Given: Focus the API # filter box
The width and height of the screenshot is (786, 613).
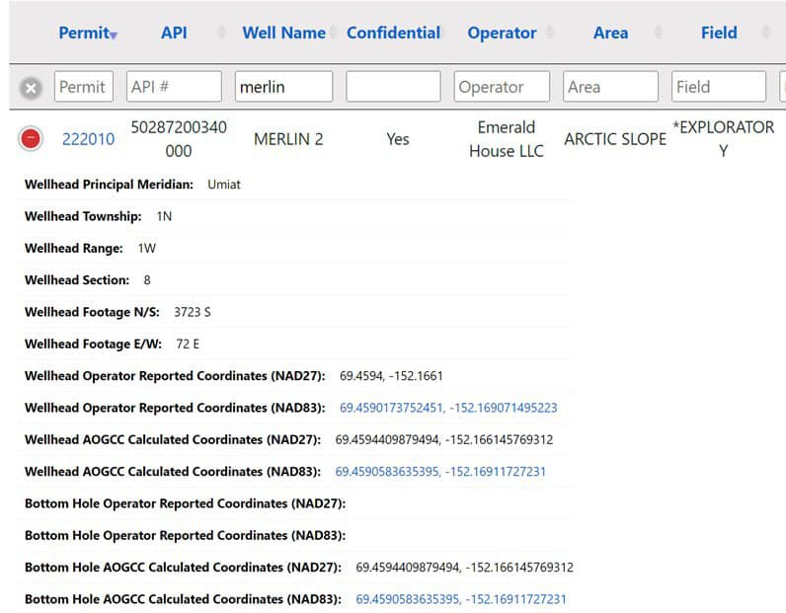Looking at the screenshot, I should (174, 87).
